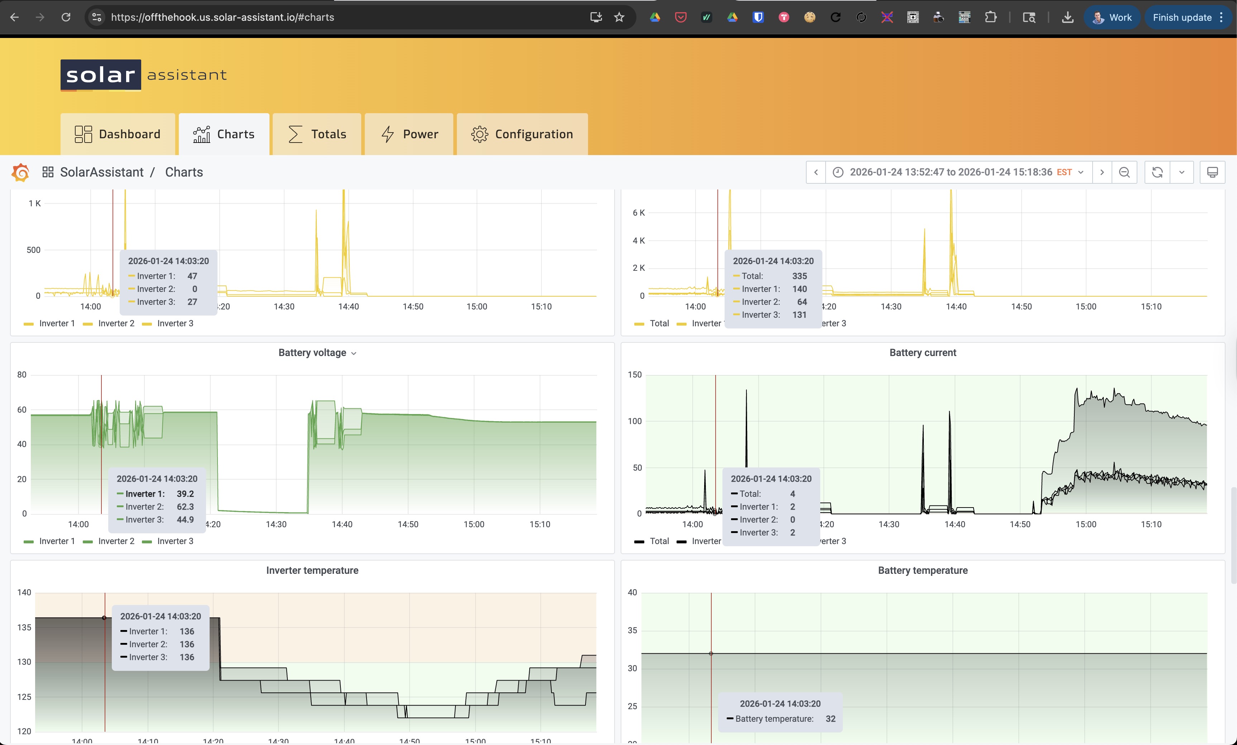This screenshot has height=745, width=1237.
Task: Open the browser downloads icon
Action: click(x=1067, y=17)
